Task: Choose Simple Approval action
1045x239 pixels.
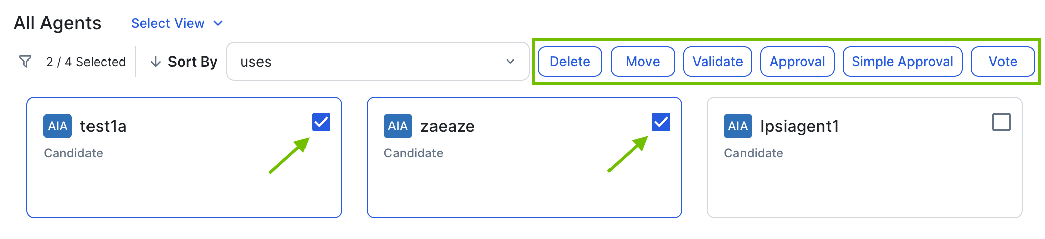Action: point(902,62)
